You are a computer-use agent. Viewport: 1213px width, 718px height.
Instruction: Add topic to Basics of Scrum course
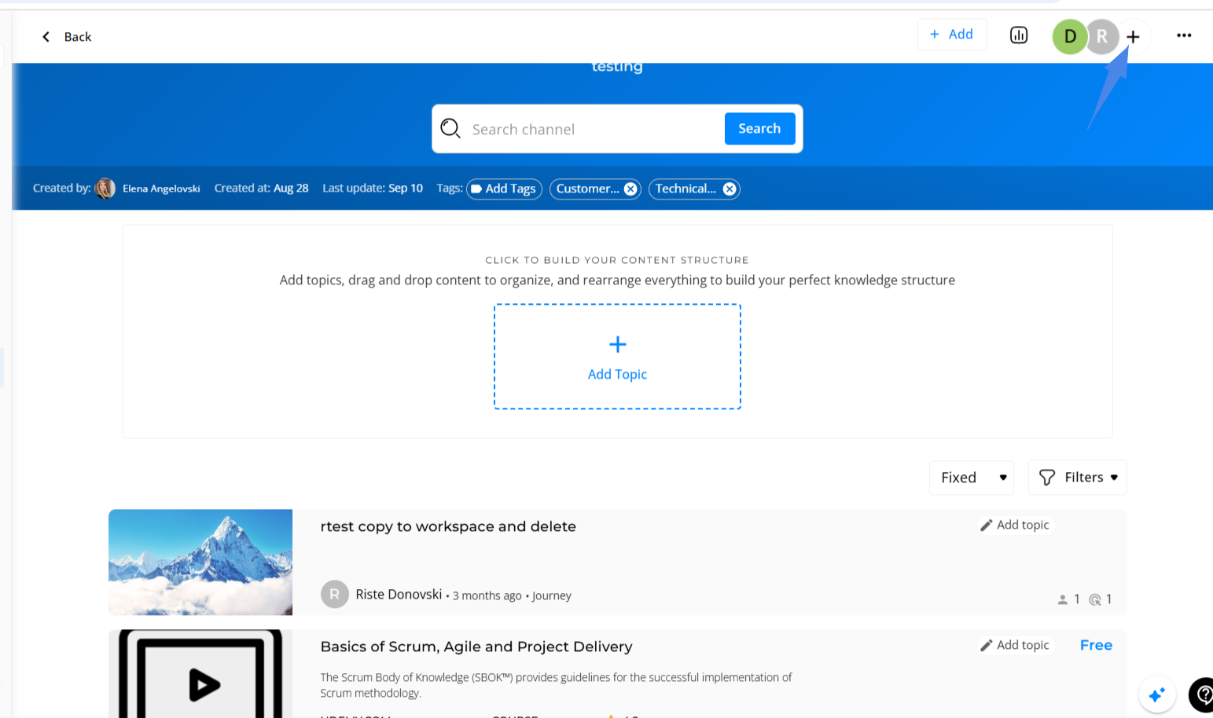point(1015,645)
